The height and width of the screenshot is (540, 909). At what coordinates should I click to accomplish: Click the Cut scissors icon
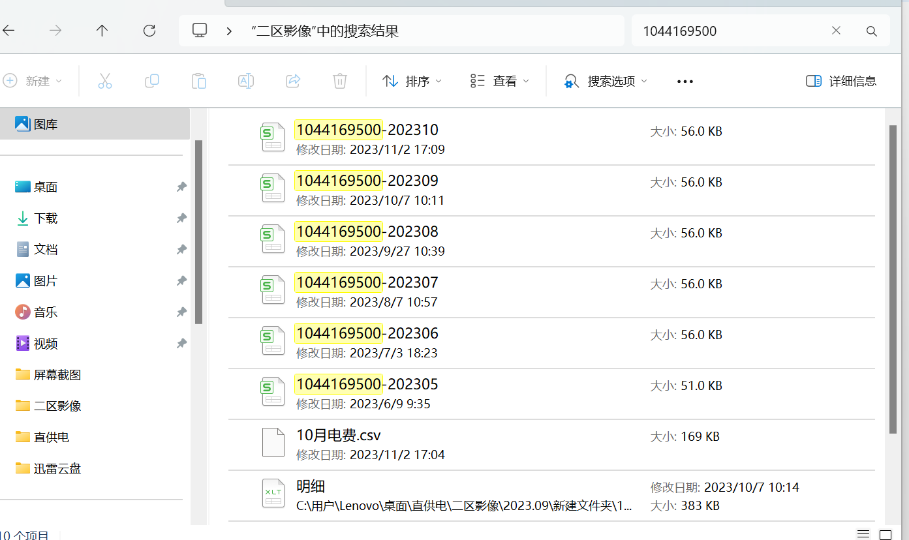coord(104,81)
